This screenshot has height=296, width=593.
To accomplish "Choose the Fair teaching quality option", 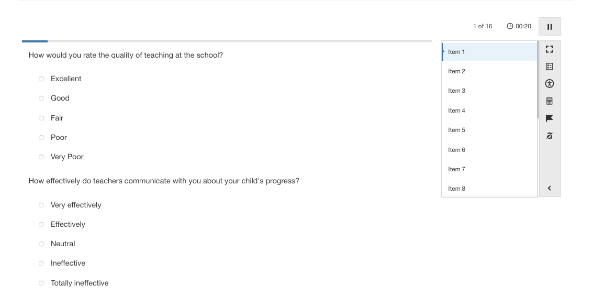I will (x=41, y=118).
